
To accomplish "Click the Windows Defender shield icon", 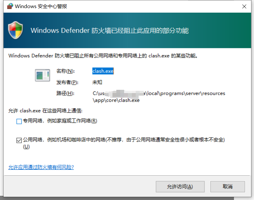I will coord(16,30).
